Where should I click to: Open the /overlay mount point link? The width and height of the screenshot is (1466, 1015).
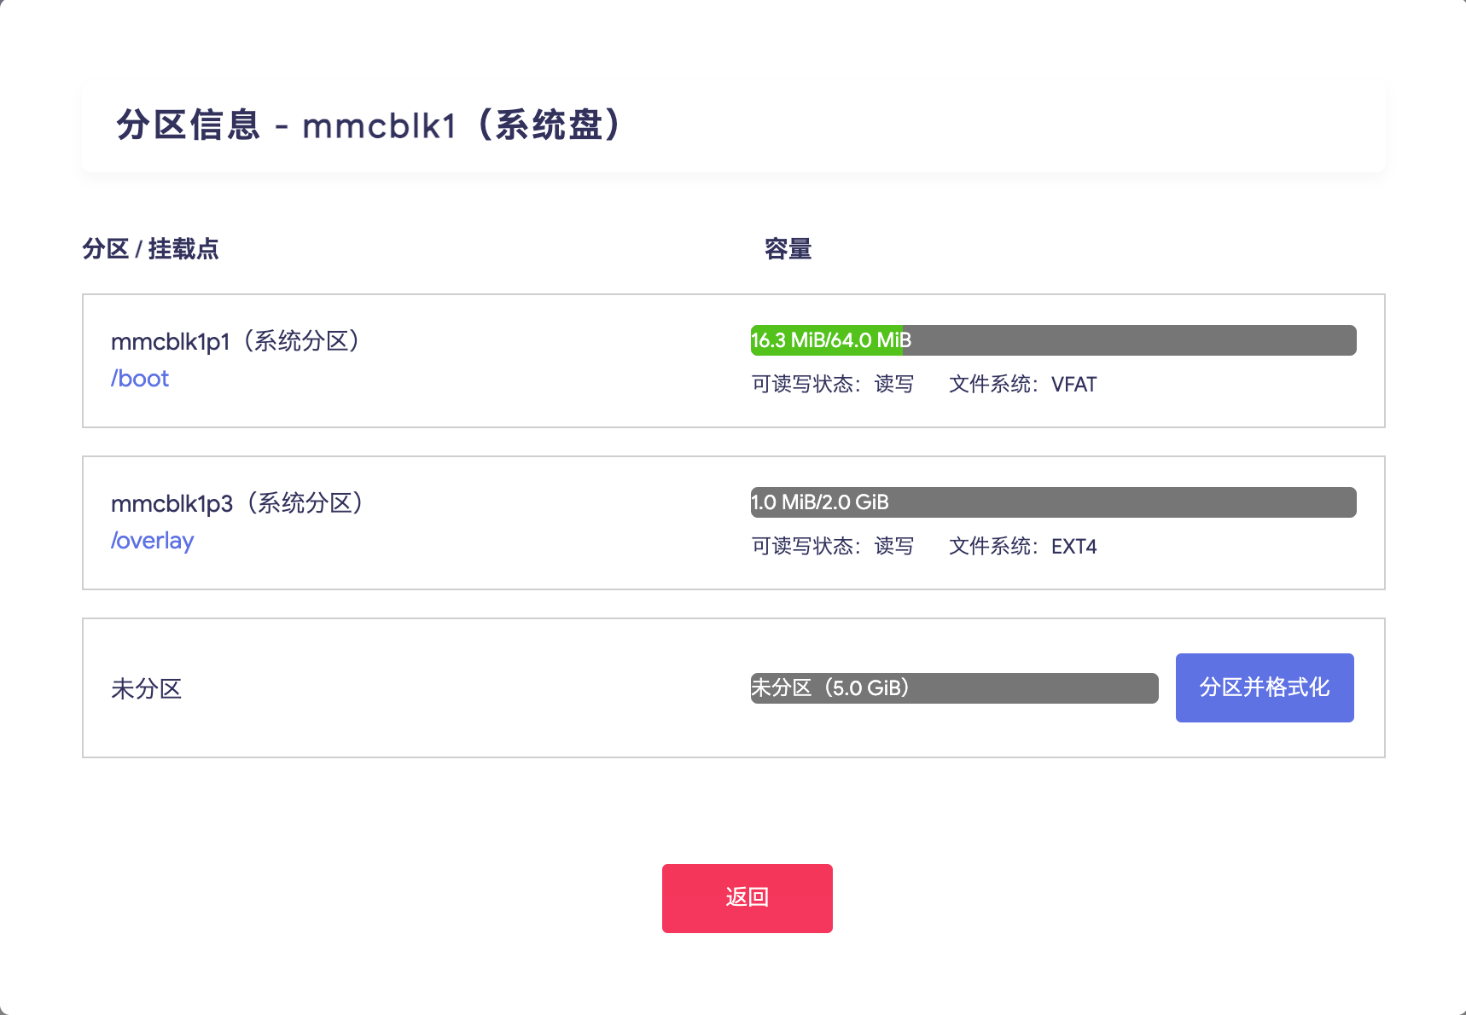[x=153, y=541]
